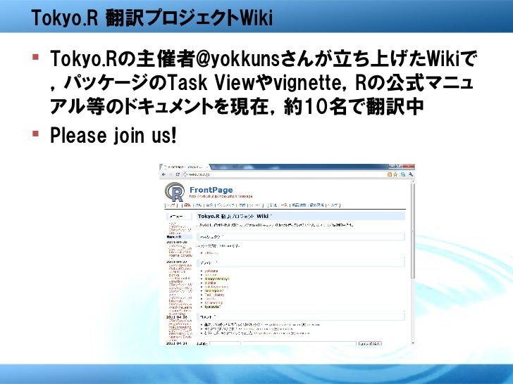Image resolution: width=513 pixels, height=384 pixels.
Task: Click the red URL under FrontPage
Action: 221,197
